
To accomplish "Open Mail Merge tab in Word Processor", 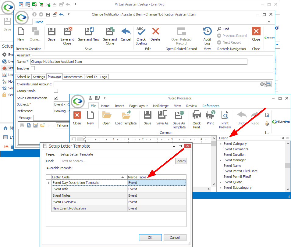I will [x=161, y=106].
